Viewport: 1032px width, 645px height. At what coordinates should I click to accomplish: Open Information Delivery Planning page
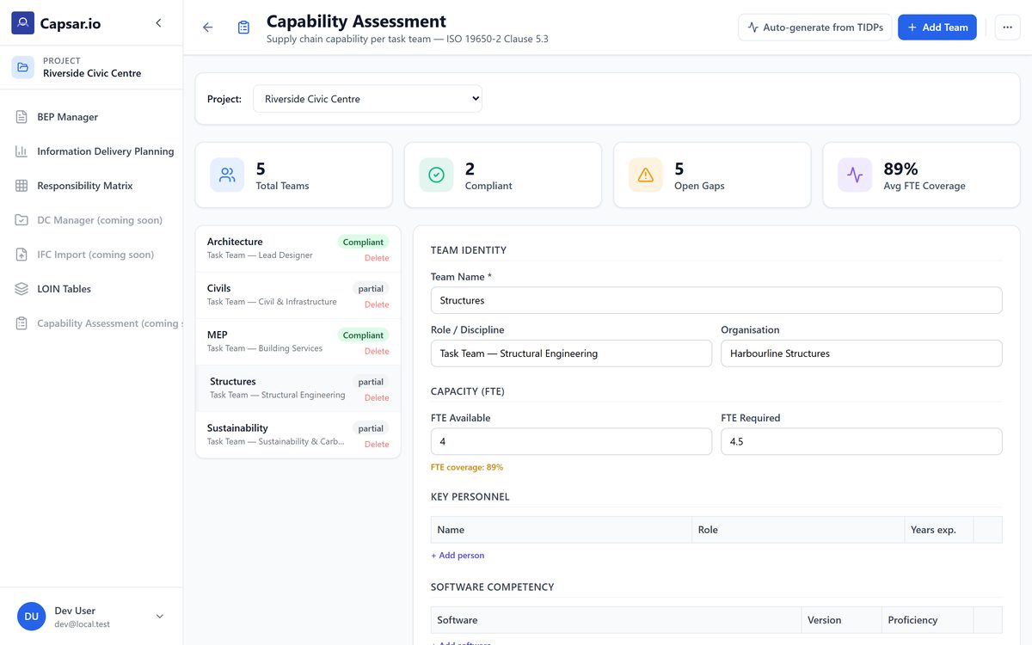coord(91,151)
